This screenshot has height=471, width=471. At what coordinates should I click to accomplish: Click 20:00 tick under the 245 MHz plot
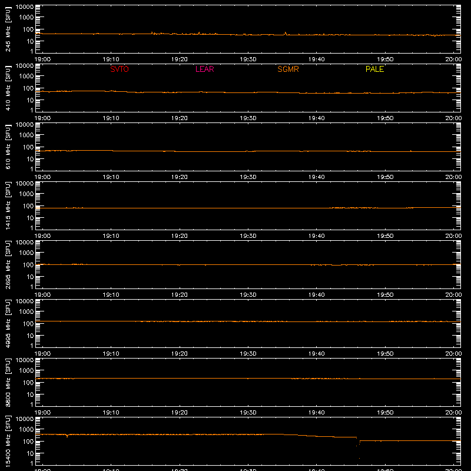coord(453,59)
